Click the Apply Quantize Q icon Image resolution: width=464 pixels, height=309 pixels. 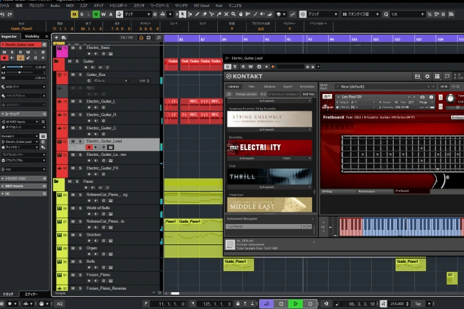click(386, 14)
